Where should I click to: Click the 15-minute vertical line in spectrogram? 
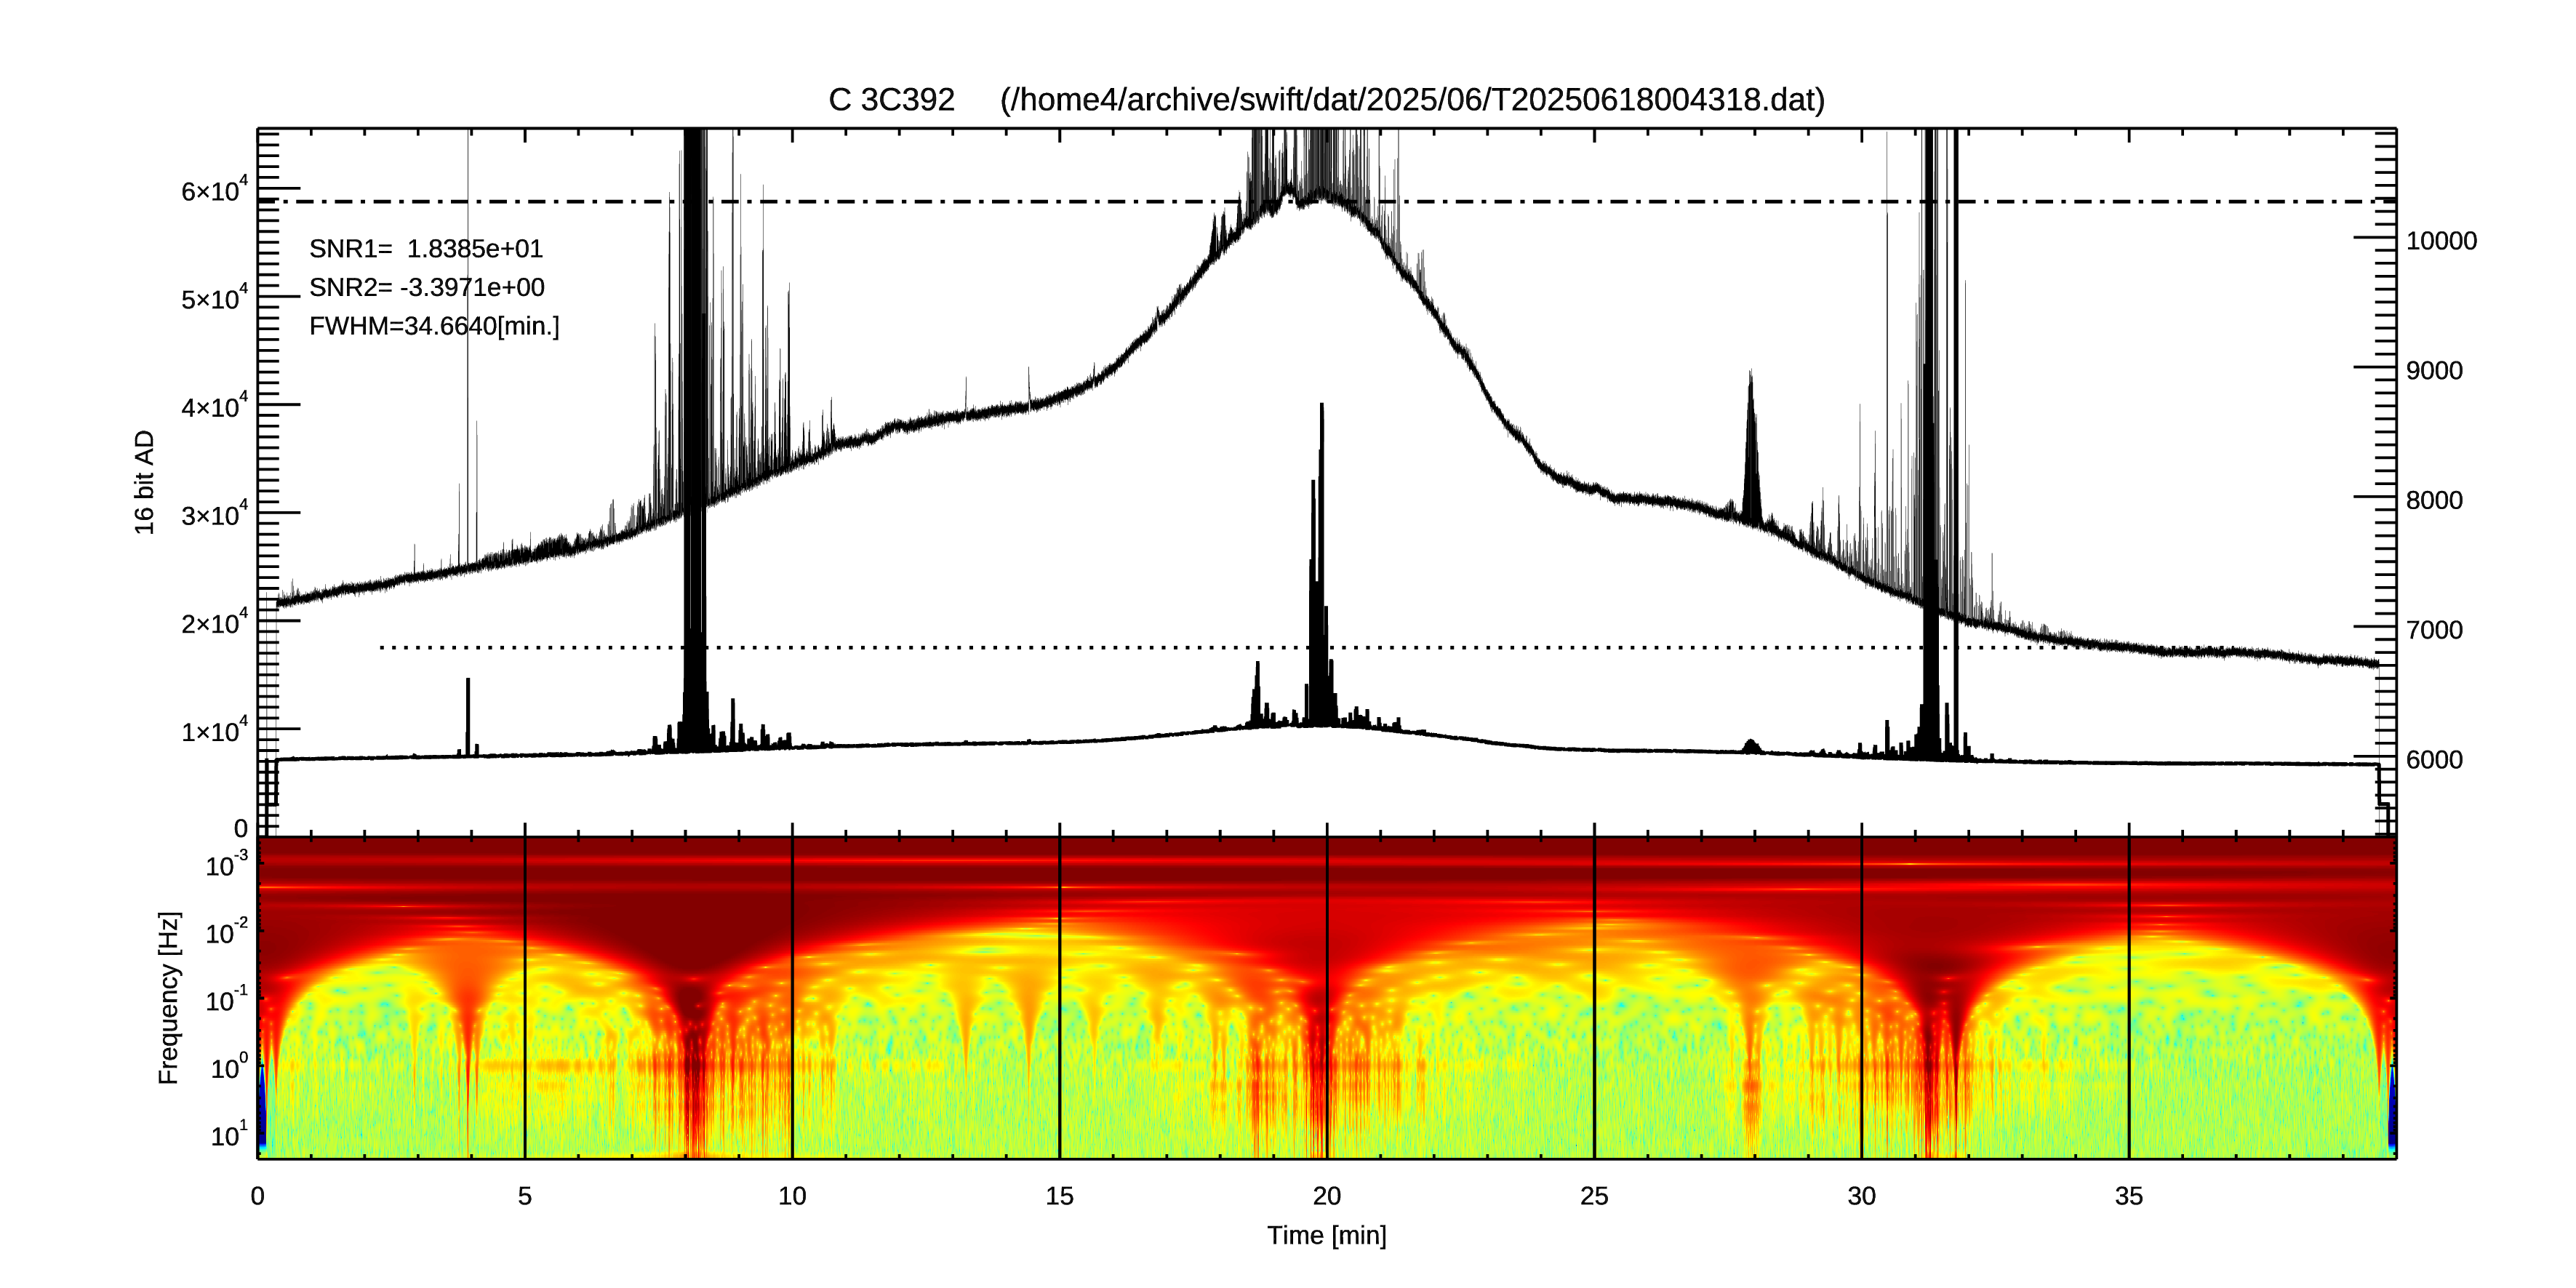click(x=1060, y=997)
